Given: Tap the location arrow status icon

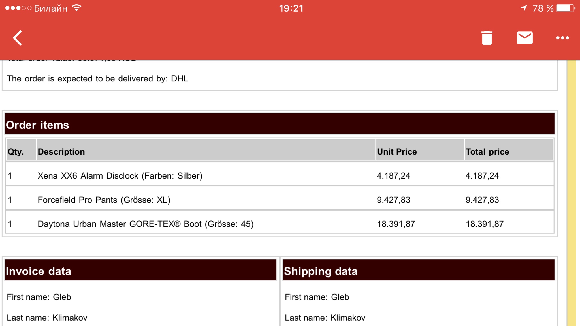Looking at the screenshot, I should pyautogui.click(x=524, y=8).
